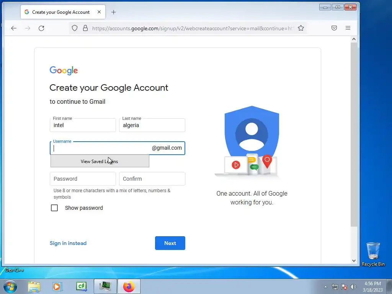Image resolution: width=392 pixels, height=294 pixels.
Task: Open Windows Explorer from the taskbar
Action: point(34,287)
